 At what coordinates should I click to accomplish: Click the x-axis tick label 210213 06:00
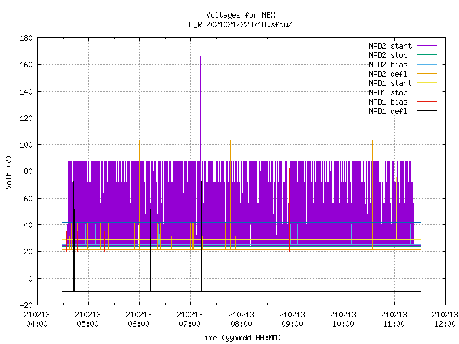point(138,320)
